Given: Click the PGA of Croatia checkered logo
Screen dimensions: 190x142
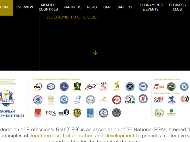Looking at the screenshot, I should pos(104,87).
